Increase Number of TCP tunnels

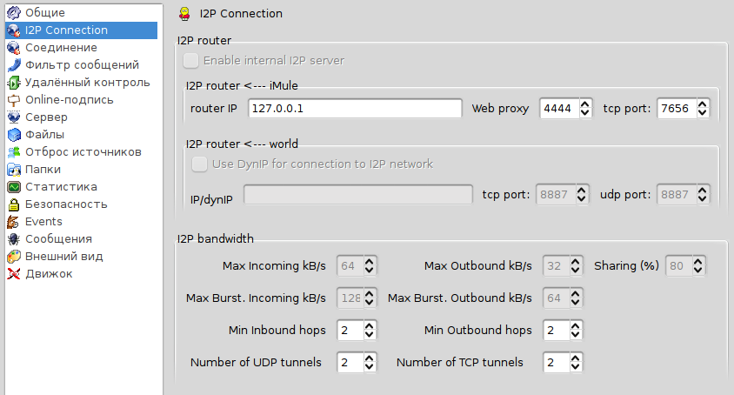(576, 358)
